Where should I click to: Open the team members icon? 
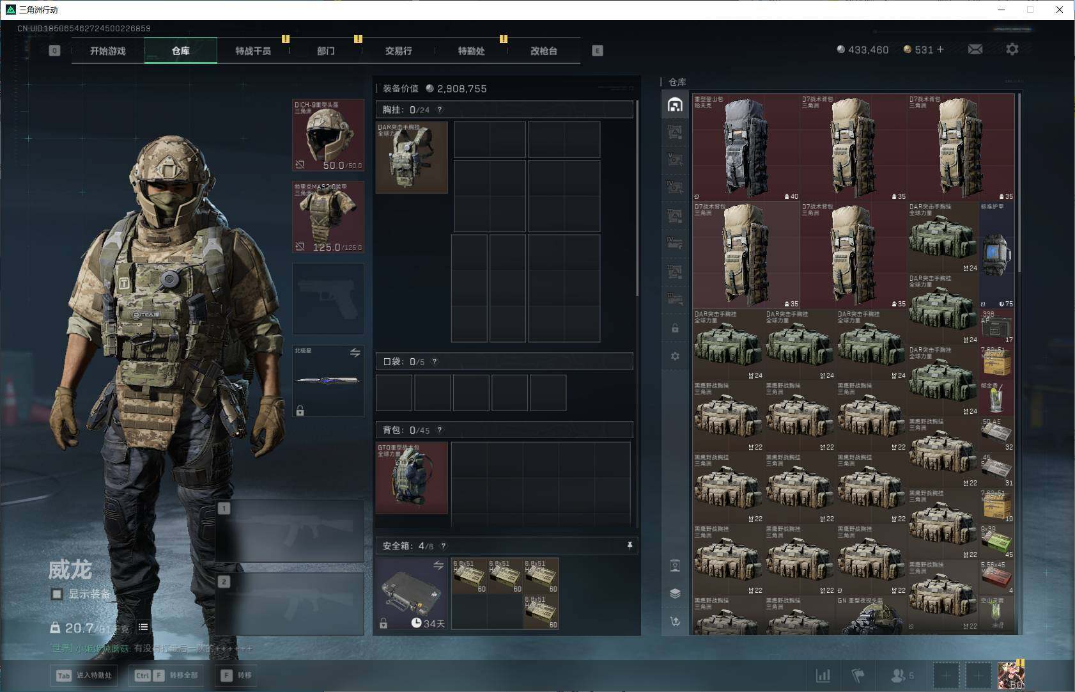coord(902,675)
